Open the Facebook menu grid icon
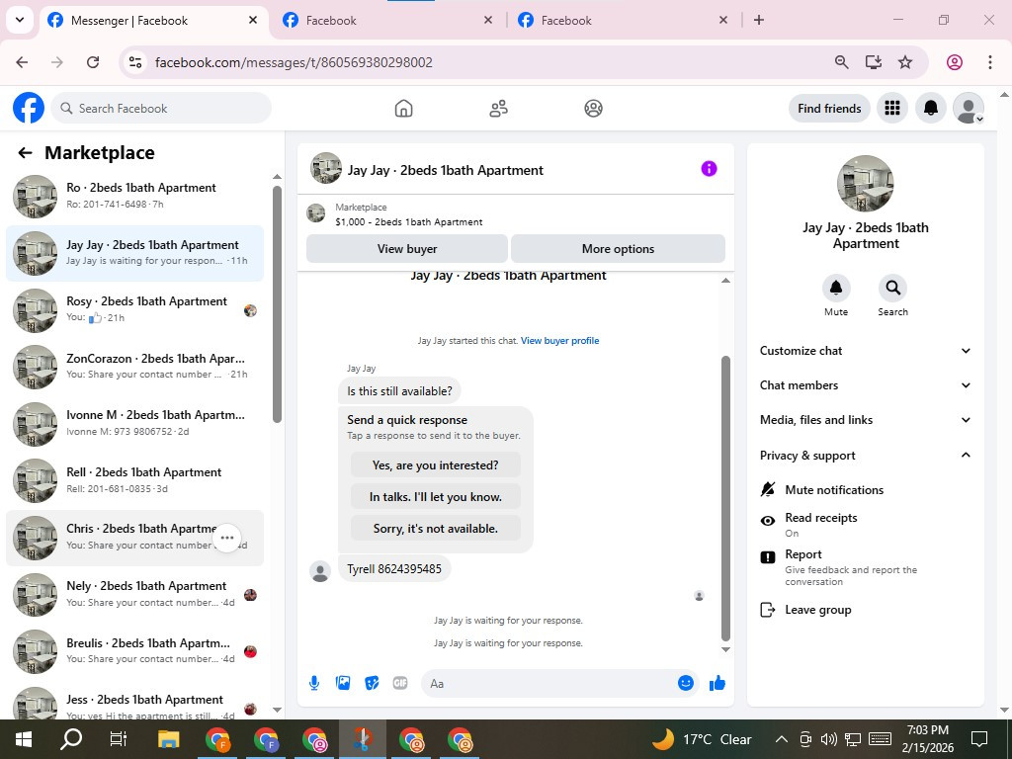This screenshot has height=759, width=1012. coord(892,108)
